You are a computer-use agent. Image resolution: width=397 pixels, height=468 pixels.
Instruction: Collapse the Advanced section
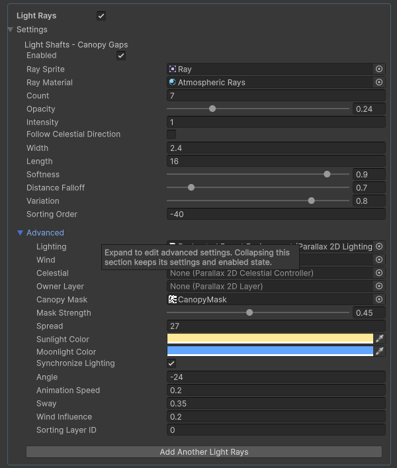[20, 233]
